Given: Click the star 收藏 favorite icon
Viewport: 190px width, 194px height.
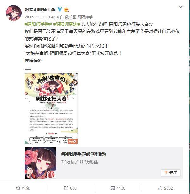Looking at the screenshot, I should point(18,188).
